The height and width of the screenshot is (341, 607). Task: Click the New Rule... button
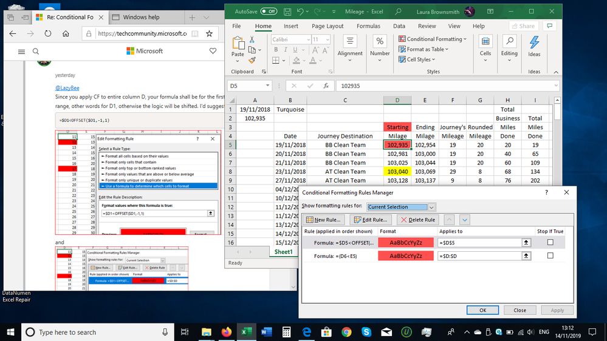point(324,220)
